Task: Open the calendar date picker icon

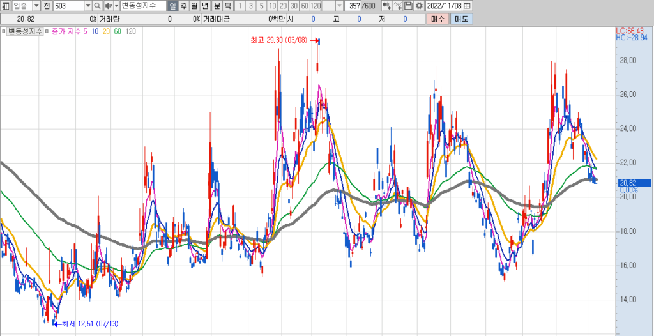Action: click(468, 6)
